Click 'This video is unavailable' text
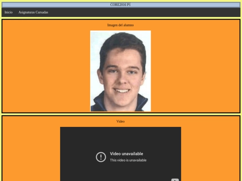 pos(128,160)
